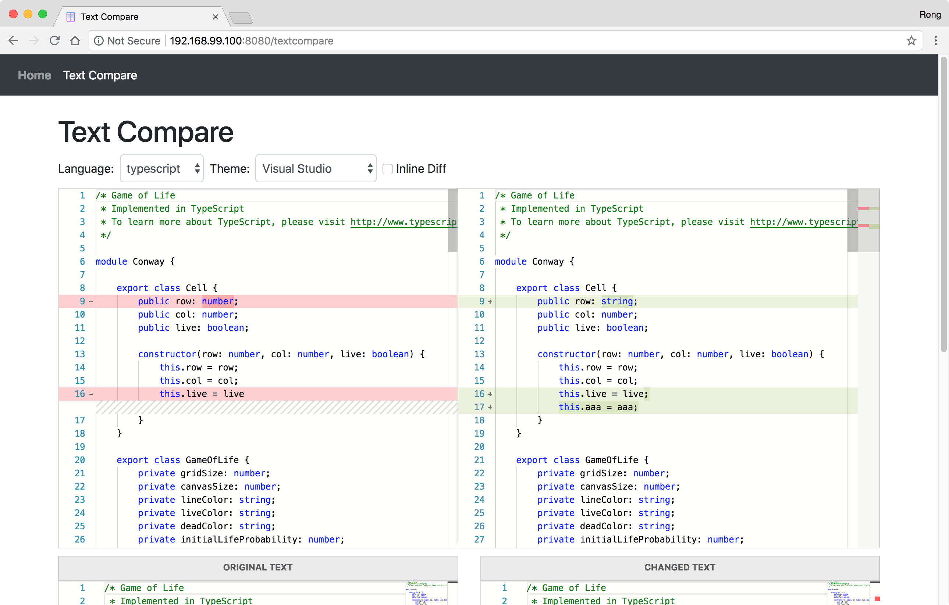
Task: Click the minus marker on original line 9
Action: tap(90, 302)
